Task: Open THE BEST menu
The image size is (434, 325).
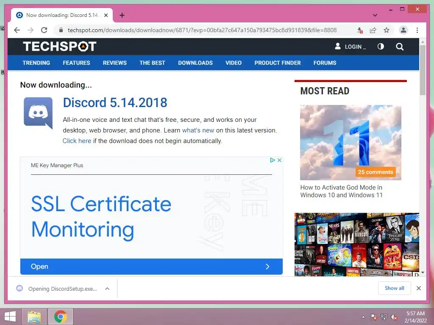Action: (x=152, y=63)
